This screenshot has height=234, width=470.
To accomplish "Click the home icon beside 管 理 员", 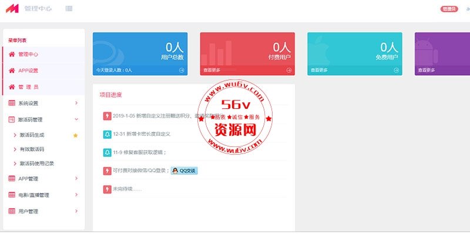I will (x=12, y=87).
